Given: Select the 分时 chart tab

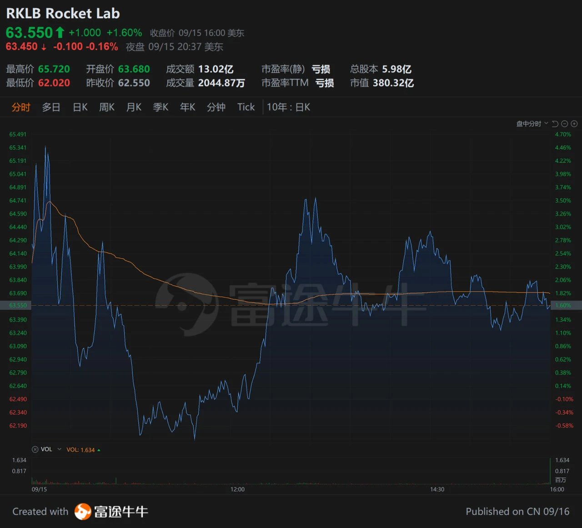Looking at the screenshot, I should coord(21,107).
